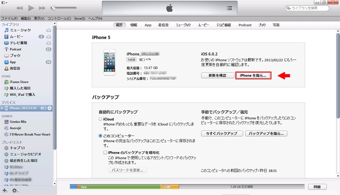Click the 今すぐバックアップ button
The image size is (340, 195).
pos(222,133)
